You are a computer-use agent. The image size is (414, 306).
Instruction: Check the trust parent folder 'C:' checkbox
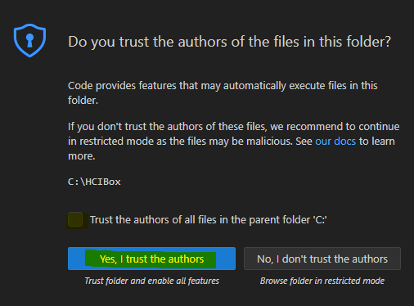75,219
